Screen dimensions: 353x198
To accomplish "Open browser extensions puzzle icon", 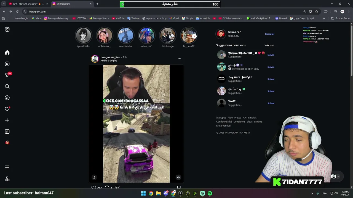I will [x=326, y=12].
